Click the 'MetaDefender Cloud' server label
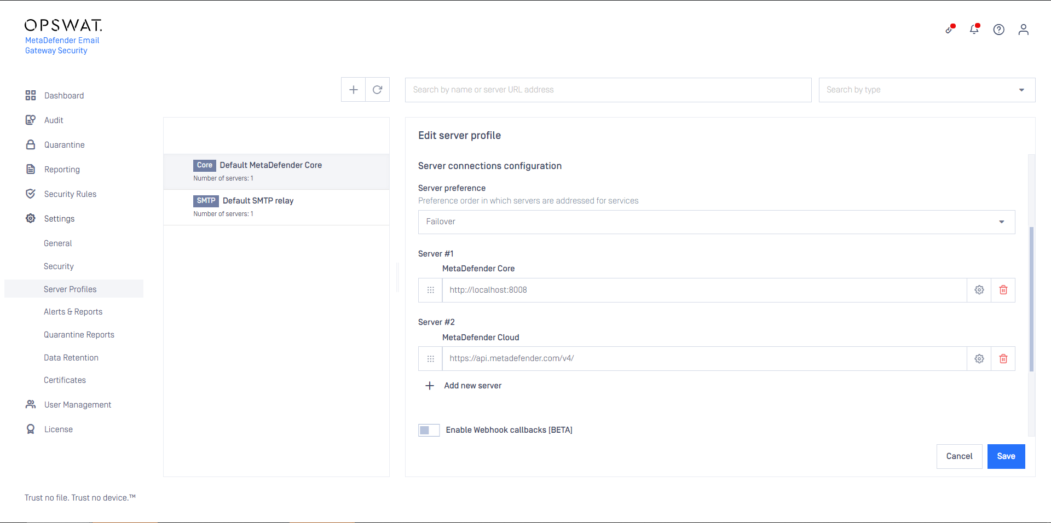Image resolution: width=1051 pixels, height=523 pixels. click(481, 337)
